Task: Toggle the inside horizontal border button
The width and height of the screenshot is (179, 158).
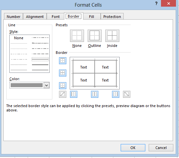Action: [63, 73]
